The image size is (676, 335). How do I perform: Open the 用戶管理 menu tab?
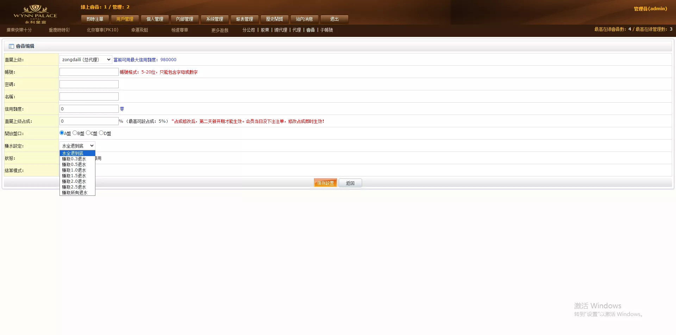point(125,19)
